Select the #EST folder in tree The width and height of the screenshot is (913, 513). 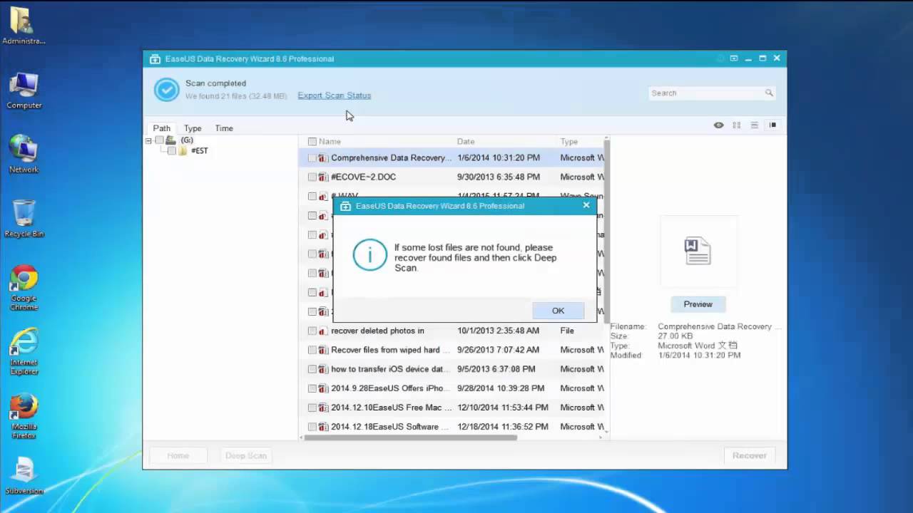click(200, 151)
